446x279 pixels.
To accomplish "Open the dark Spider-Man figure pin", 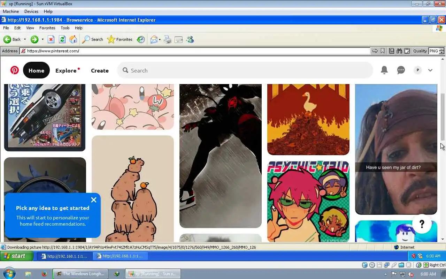I will tap(221, 156).
